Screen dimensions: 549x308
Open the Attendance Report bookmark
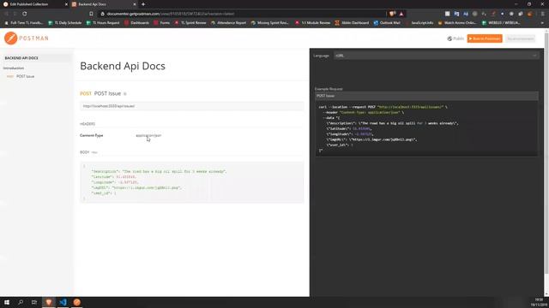228,23
